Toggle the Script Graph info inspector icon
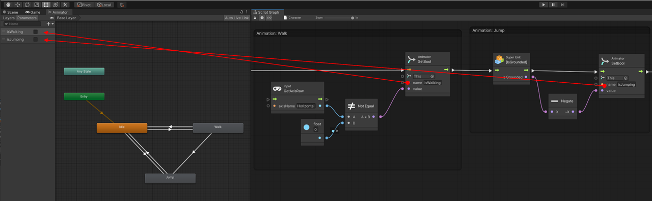Image resolution: width=652 pixels, height=201 pixels. (x=262, y=18)
